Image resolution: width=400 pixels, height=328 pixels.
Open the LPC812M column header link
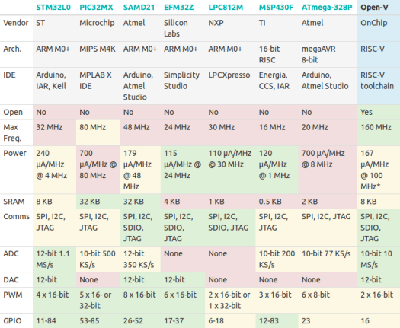[226, 7]
